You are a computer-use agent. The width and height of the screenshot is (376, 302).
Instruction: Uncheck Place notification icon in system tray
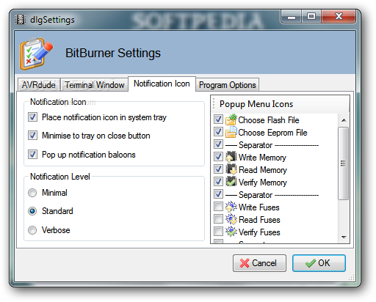(32, 117)
